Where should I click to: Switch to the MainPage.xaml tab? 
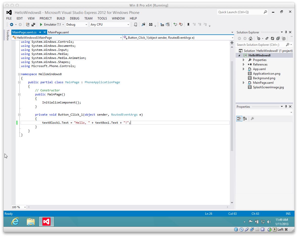(58, 32)
